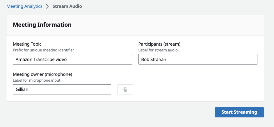Click the Stream Audio breadcrumb item

click(67, 6)
